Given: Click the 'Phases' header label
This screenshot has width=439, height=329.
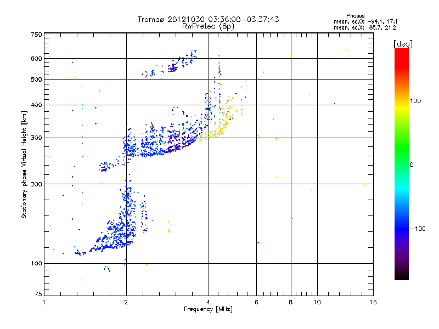Looking at the screenshot, I should click(x=355, y=16).
